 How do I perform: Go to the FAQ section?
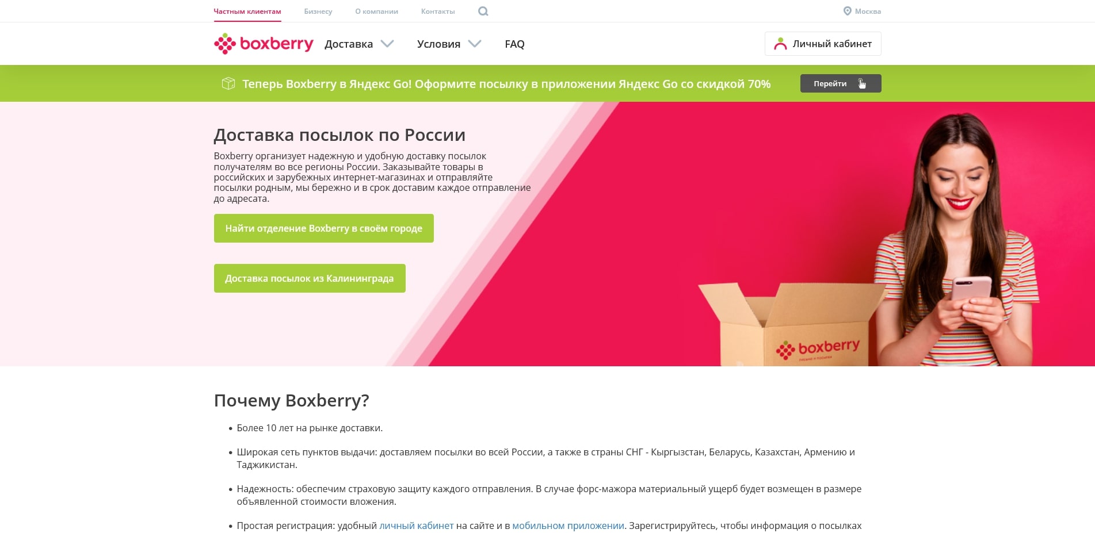point(515,44)
